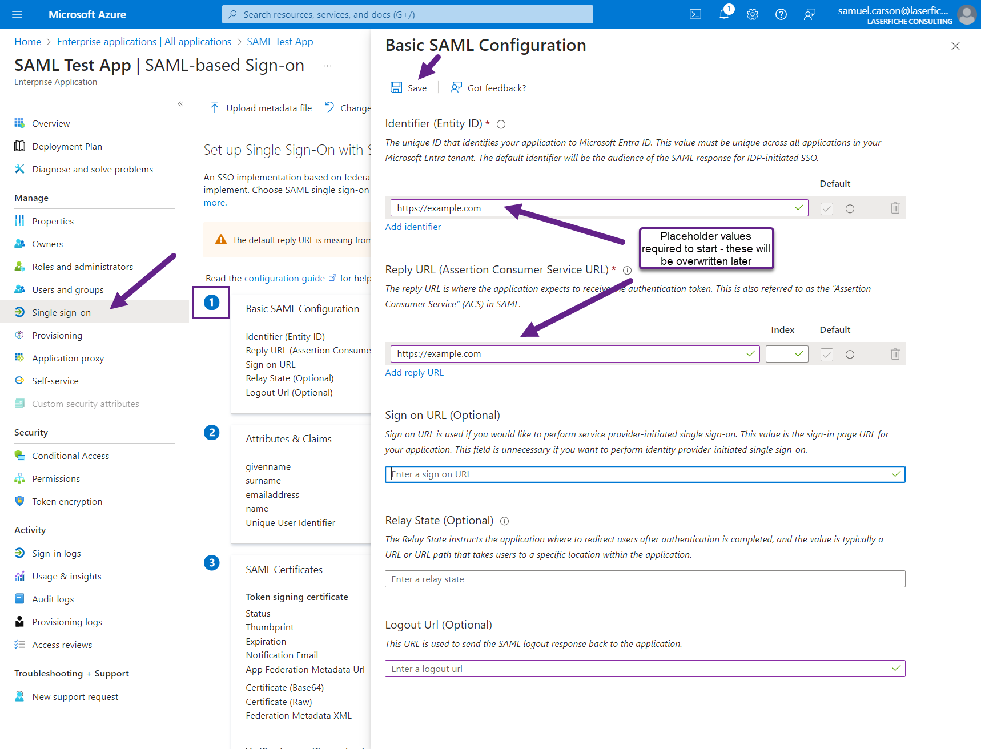Delete the reply URL https://example.com row
Viewport: 981px width, 749px height.
(x=895, y=354)
